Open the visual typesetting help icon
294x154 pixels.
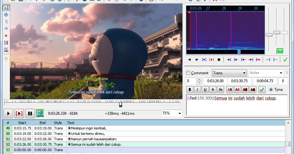6,59
